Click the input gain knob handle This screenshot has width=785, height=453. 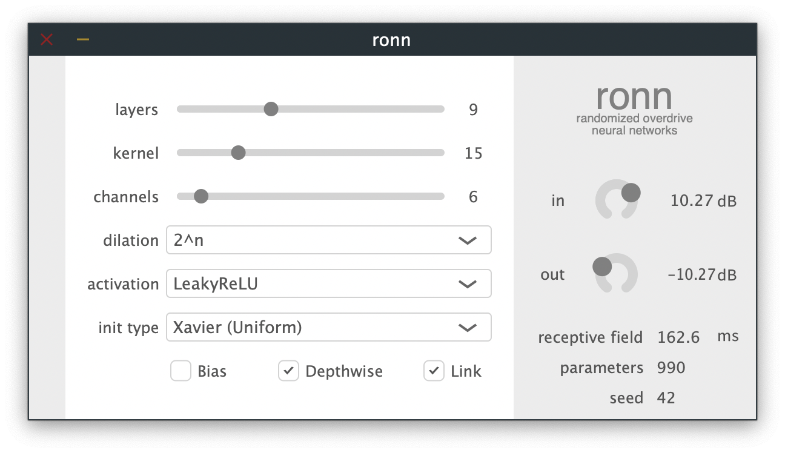tap(631, 193)
